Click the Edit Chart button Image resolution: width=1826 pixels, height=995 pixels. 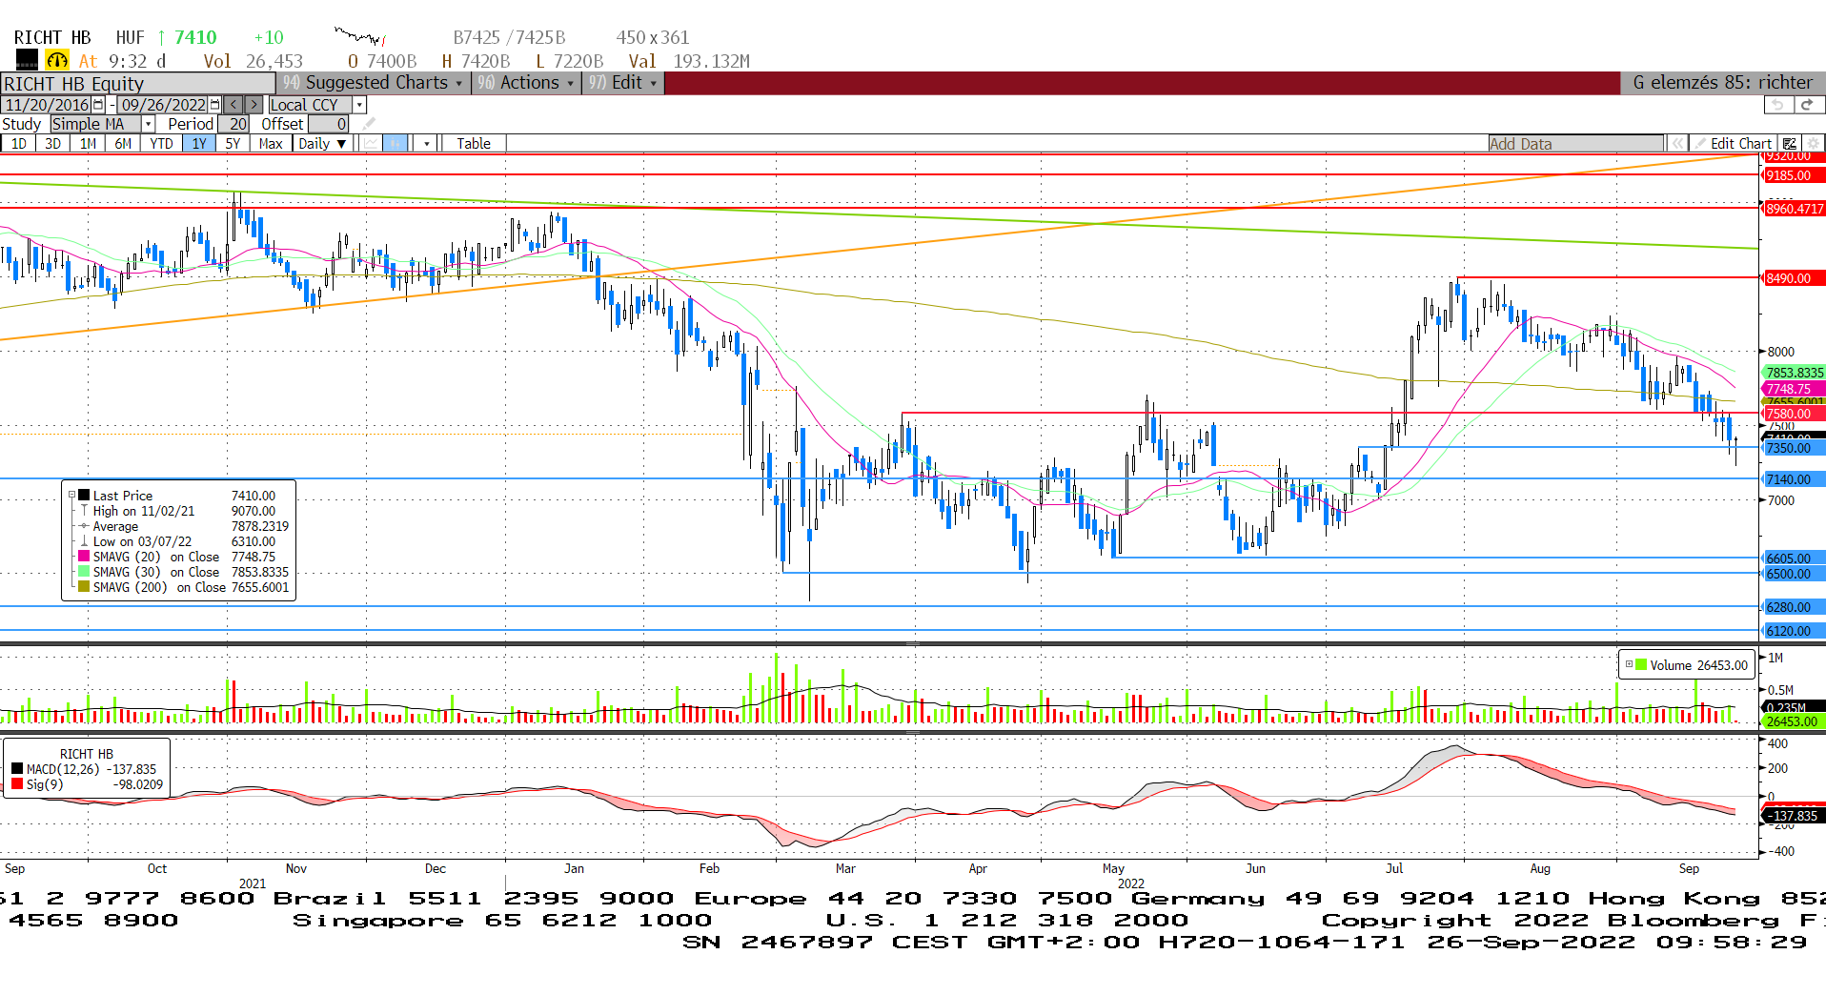(1732, 144)
